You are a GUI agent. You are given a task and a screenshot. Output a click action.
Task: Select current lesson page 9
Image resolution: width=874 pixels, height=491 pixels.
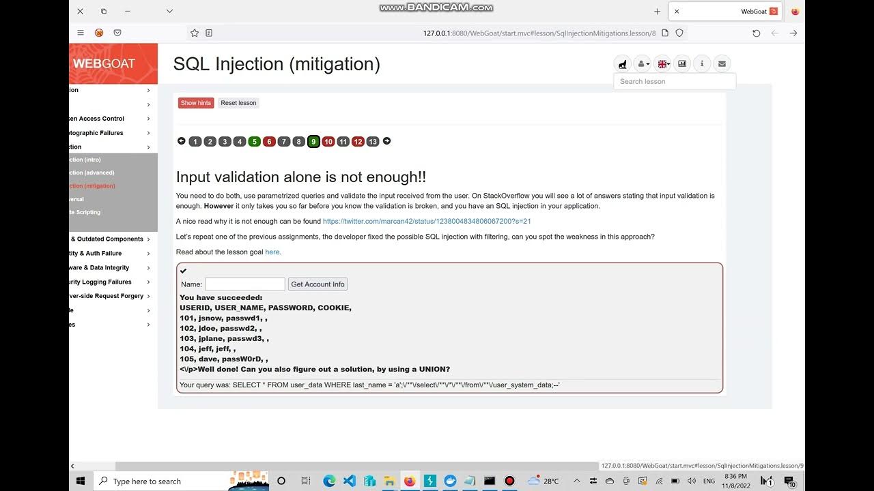313,142
